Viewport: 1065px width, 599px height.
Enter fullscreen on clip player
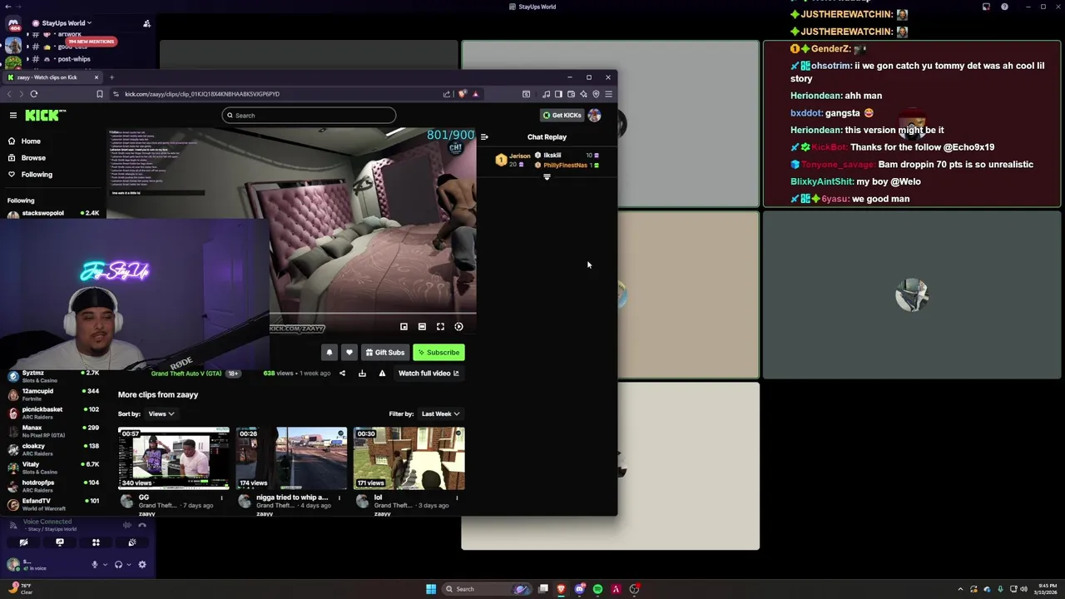440,327
